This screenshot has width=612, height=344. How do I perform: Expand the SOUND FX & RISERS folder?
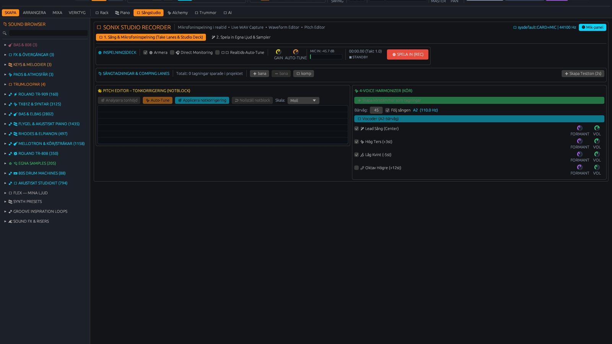point(5,221)
